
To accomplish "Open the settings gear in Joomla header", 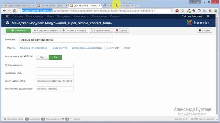I will click(x=208, y=16).
